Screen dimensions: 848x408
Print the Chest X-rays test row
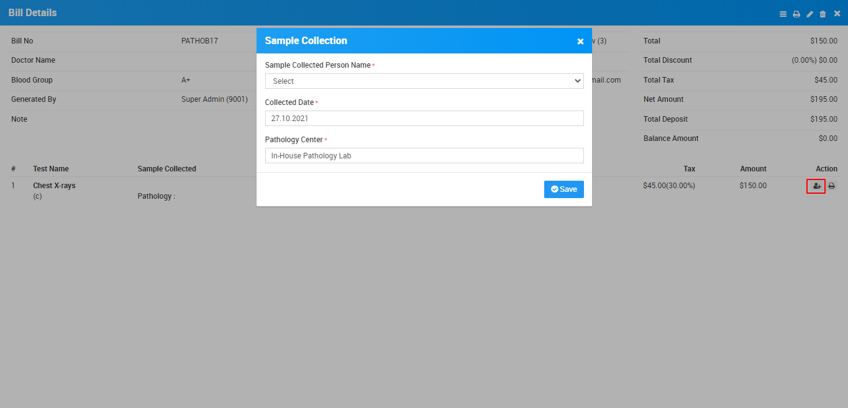(x=832, y=186)
